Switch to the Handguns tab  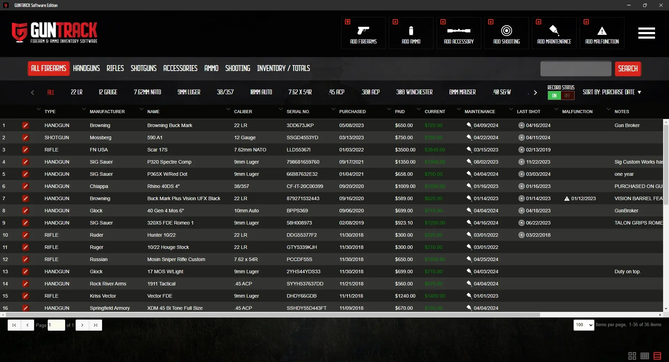coord(86,68)
